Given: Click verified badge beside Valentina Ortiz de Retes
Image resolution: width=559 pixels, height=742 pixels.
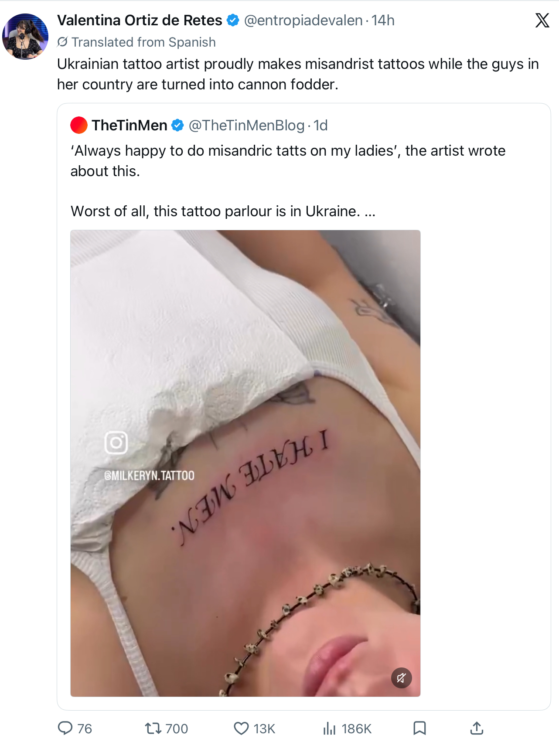Looking at the screenshot, I should click(x=233, y=20).
